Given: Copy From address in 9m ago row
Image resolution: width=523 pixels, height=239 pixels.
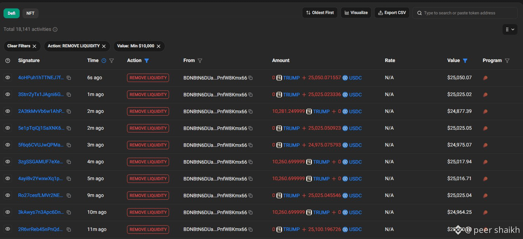Looking at the screenshot, I should click(250, 196).
